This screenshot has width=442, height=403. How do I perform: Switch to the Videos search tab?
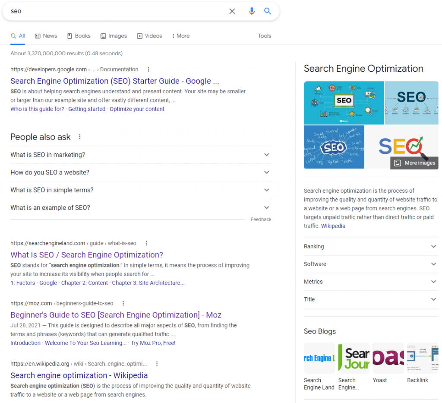click(149, 36)
